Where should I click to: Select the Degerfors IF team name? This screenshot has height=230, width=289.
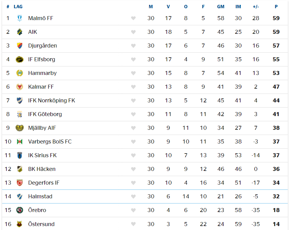pos(44,183)
